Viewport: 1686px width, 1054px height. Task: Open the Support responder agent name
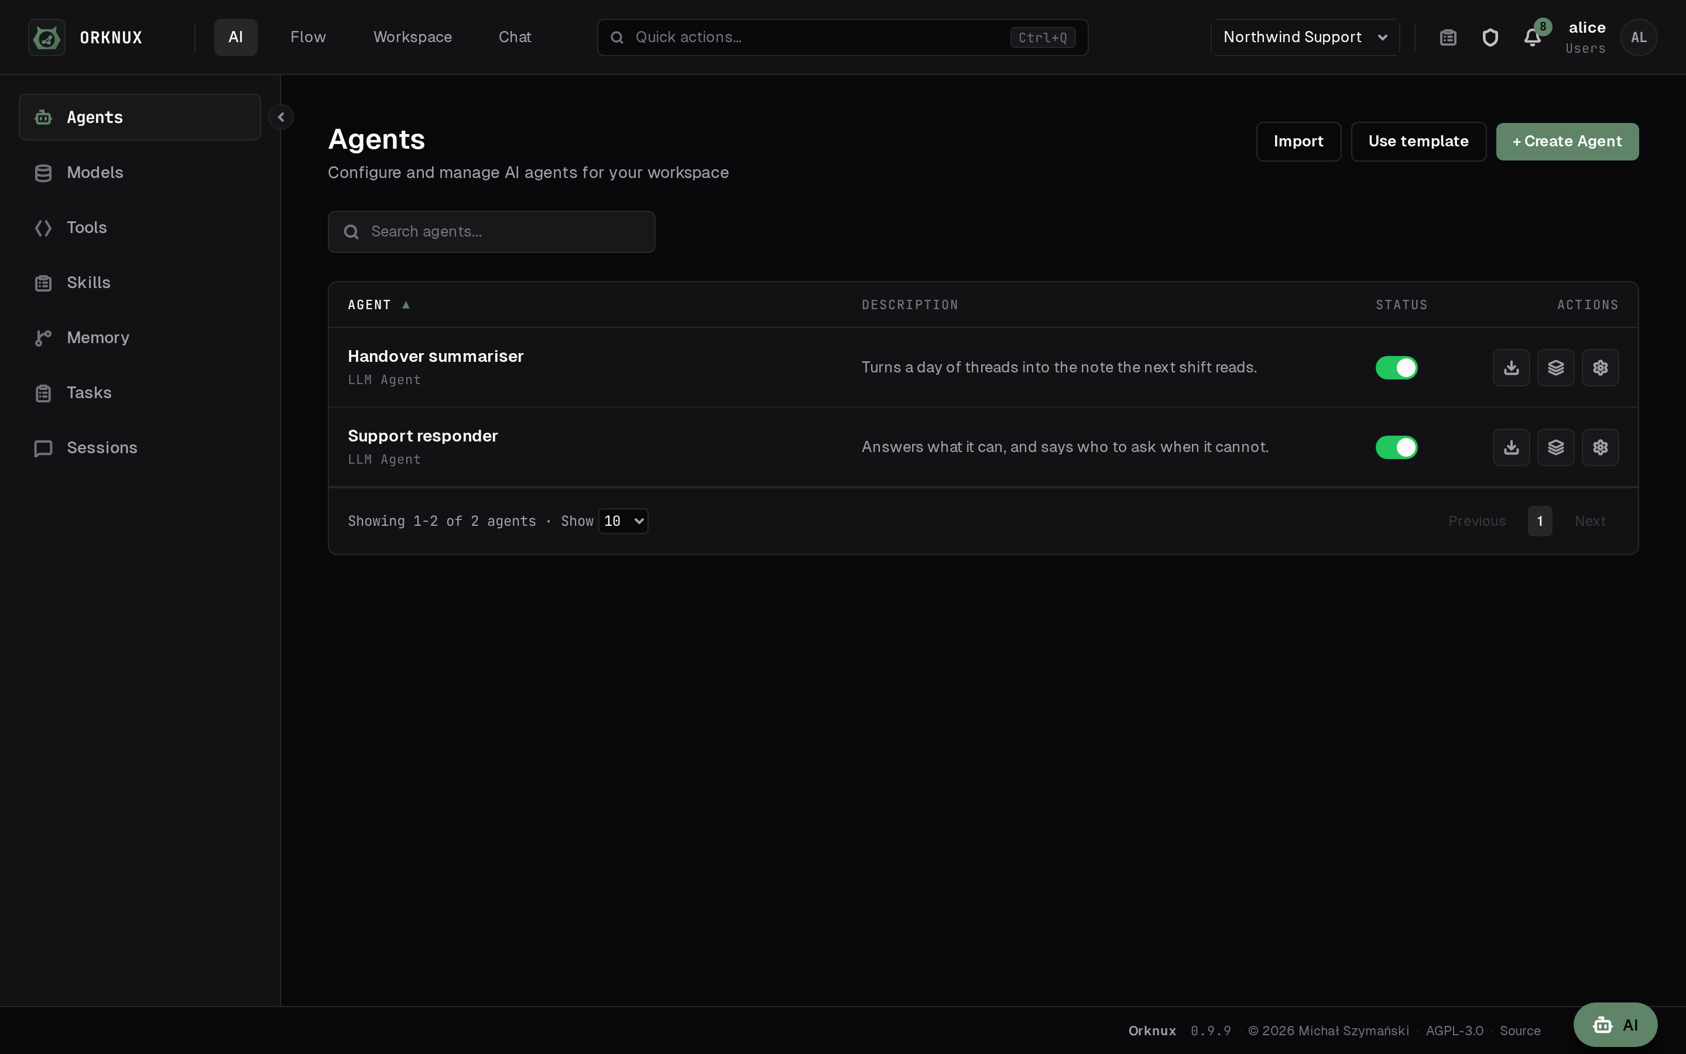point(422,436)
